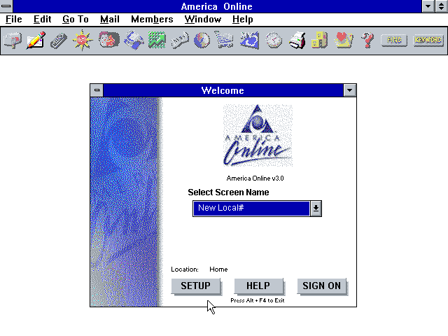
Task: Click the HELP button in Welcome window
Action: pyautogui.click(x=258, y=286)
